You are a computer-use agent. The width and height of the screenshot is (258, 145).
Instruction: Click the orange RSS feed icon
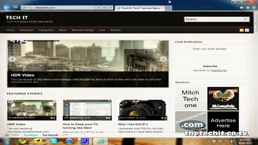pyautogui.click(x=241, y=30)
